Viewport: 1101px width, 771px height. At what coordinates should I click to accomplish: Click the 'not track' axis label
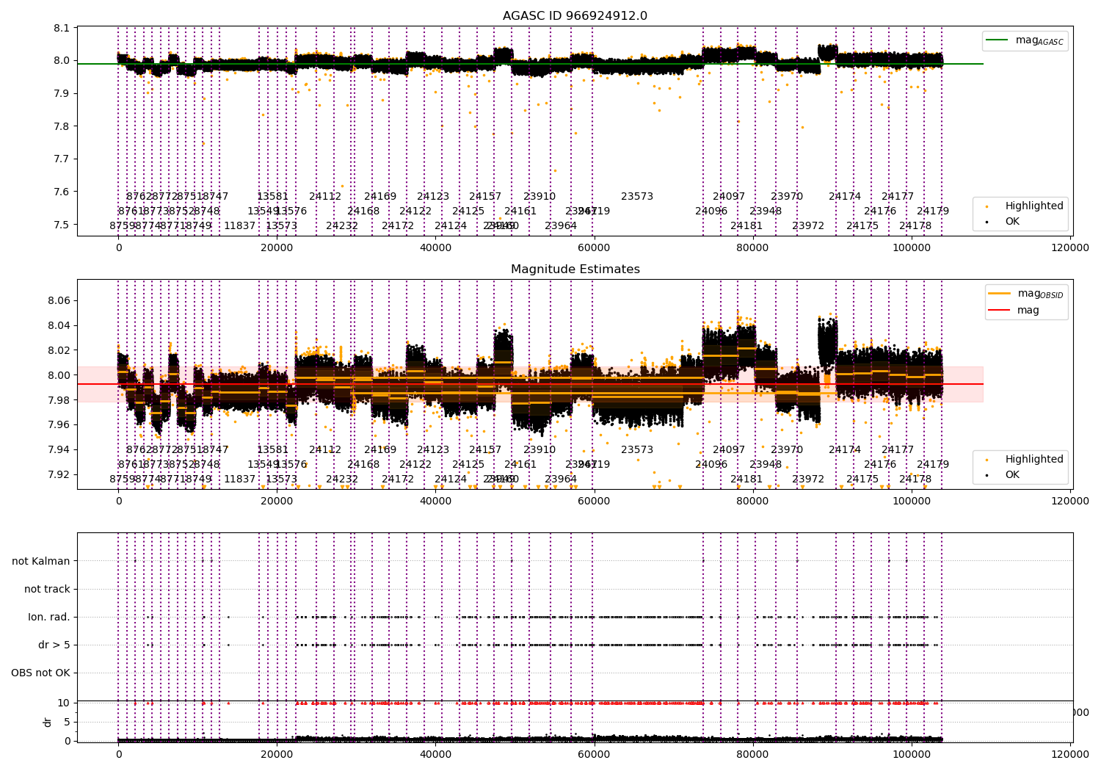click(x=47, y=589)
